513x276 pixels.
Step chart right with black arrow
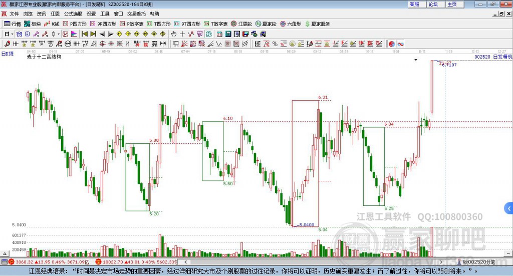click(x=111, y=34)
